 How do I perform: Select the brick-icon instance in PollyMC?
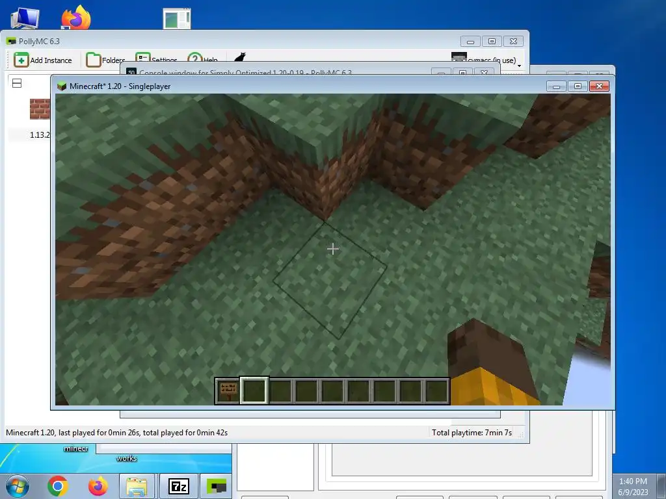[40, 109]
